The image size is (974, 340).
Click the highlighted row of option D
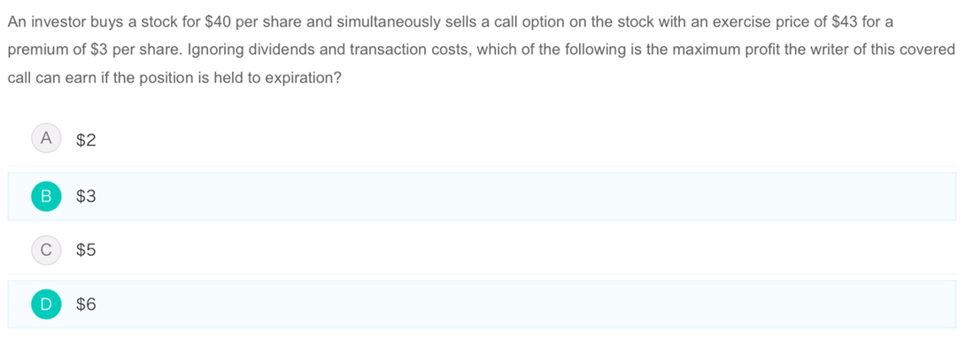[482, 304]
